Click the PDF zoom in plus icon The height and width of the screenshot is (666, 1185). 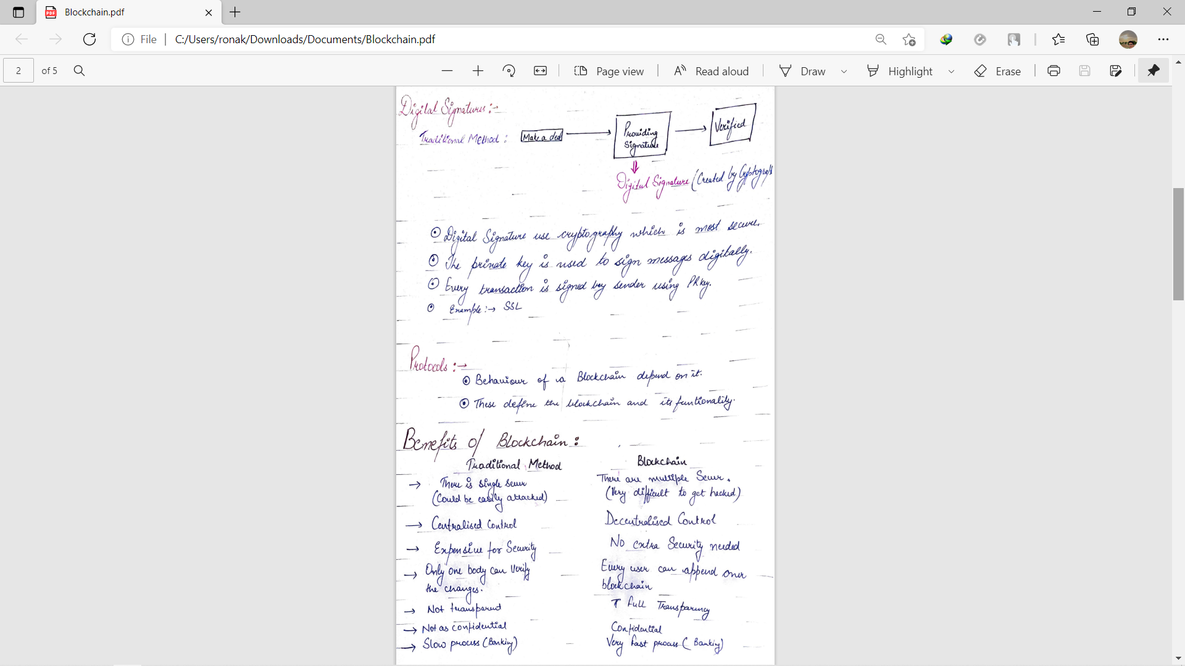click(x=478, y=71)
